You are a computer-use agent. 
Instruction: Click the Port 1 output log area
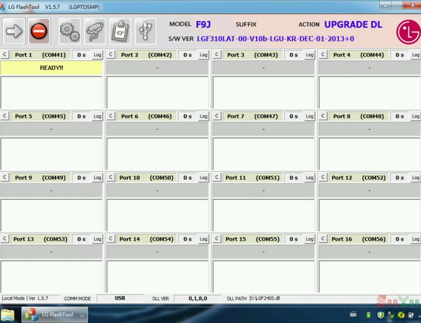(x=51, y=93)
